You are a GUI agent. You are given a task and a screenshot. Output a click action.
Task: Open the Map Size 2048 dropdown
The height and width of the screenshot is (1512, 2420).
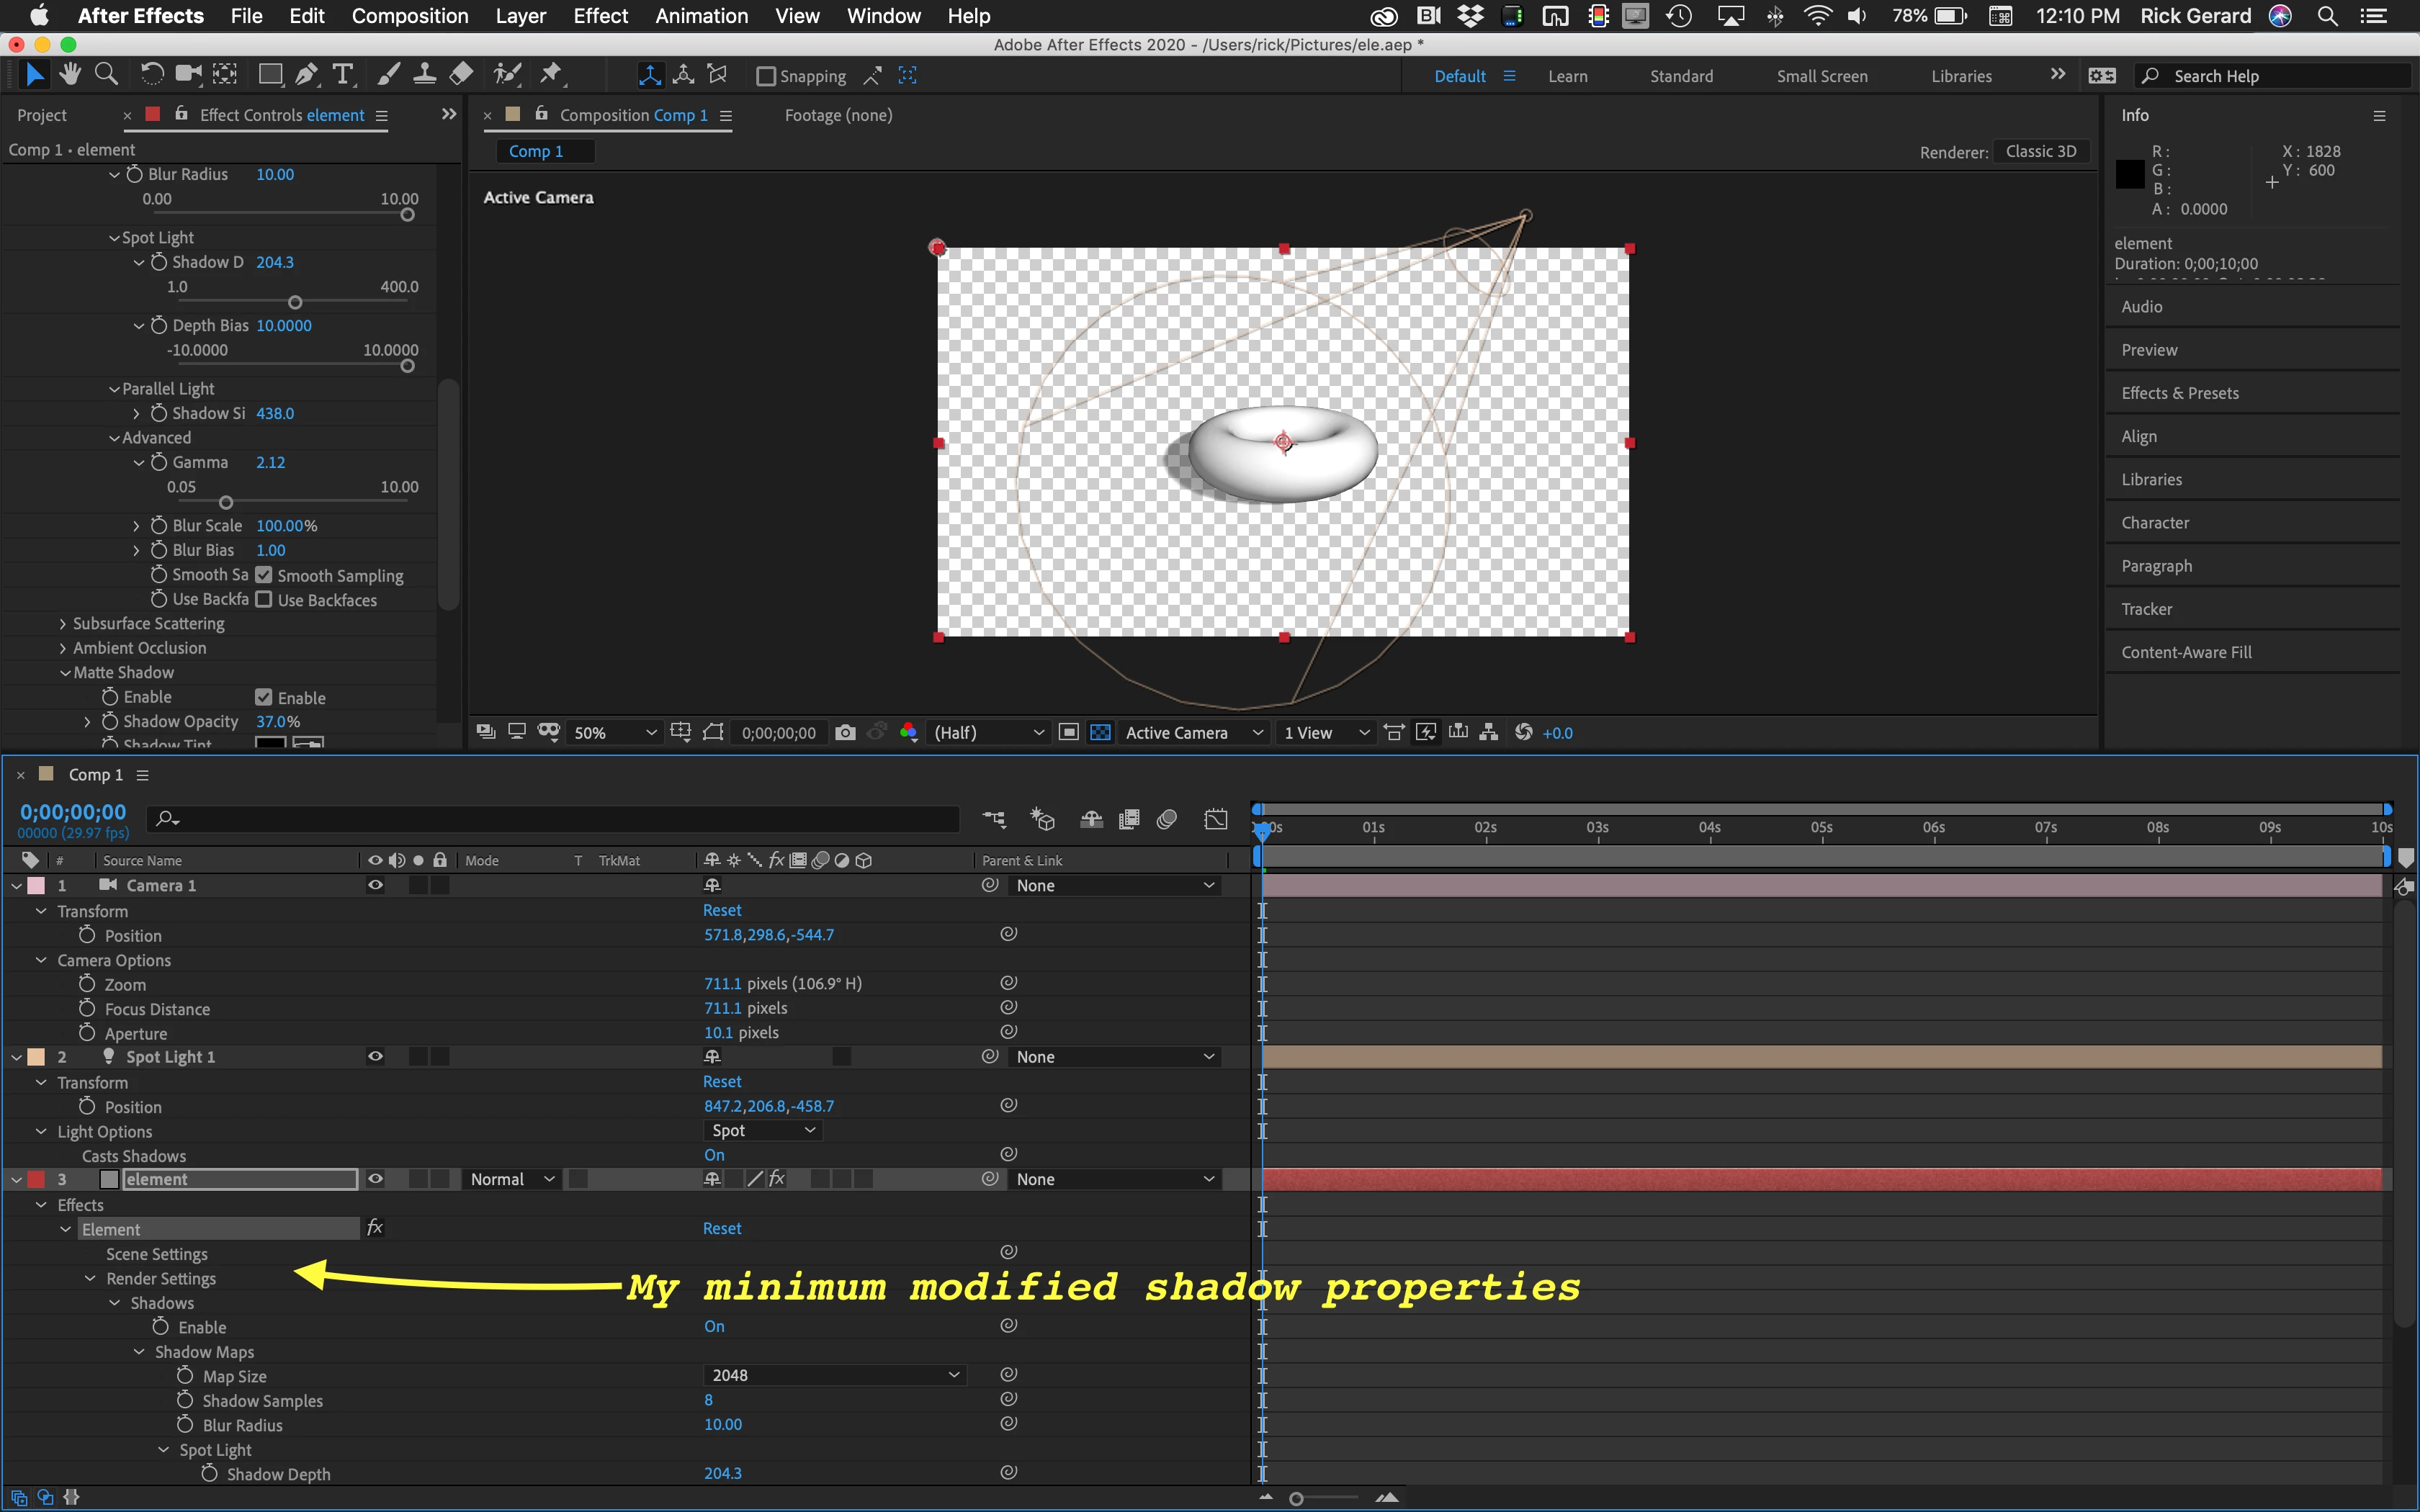(x=834, y=1375)
